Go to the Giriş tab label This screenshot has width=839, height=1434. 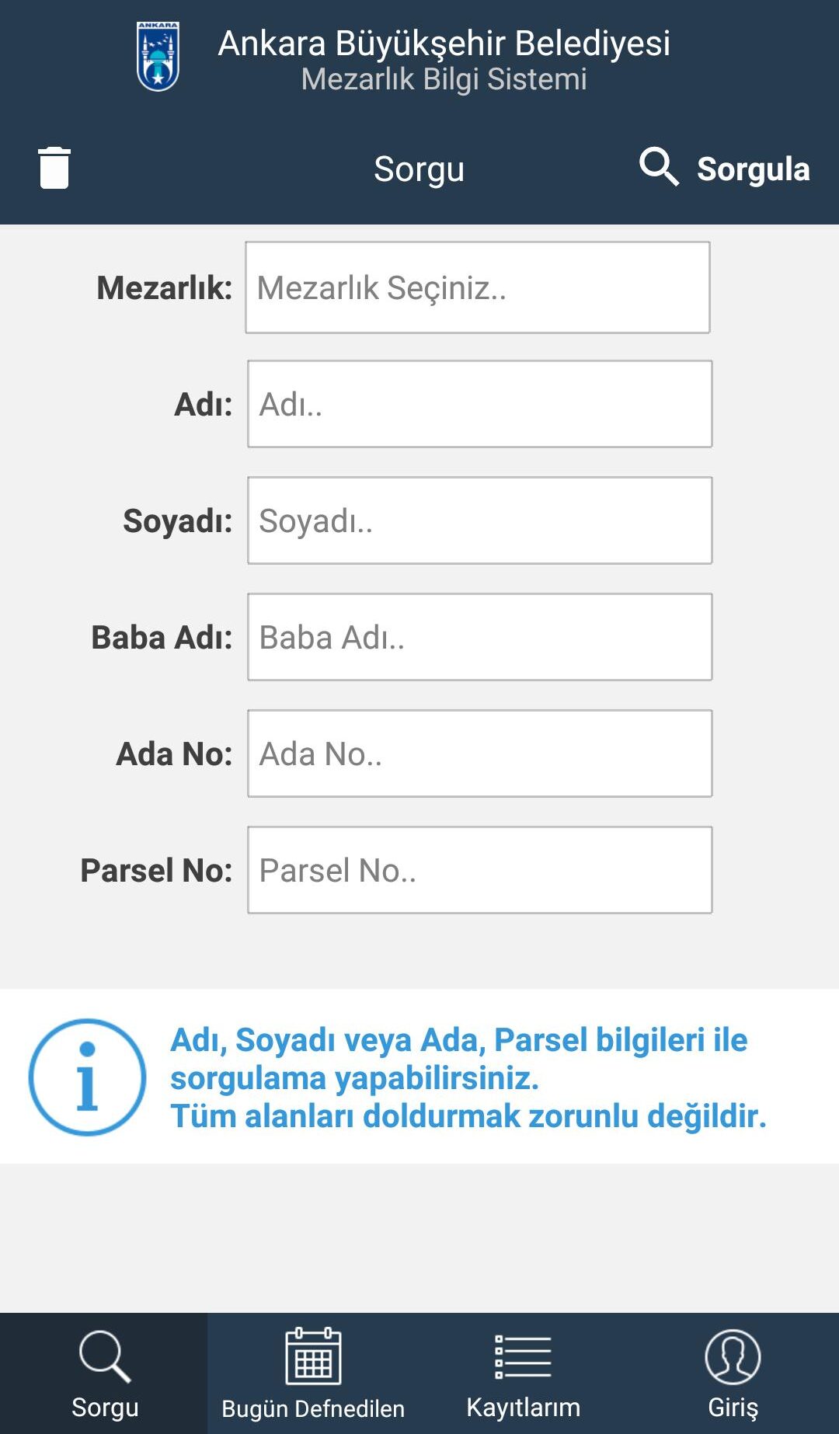(x=733, y=1407)
